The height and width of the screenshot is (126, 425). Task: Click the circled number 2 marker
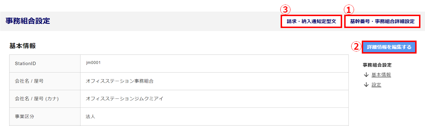(x=356, y=47)
